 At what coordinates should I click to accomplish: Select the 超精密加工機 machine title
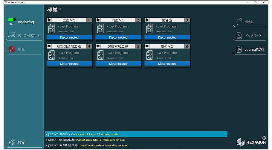[x=118, y=46]
